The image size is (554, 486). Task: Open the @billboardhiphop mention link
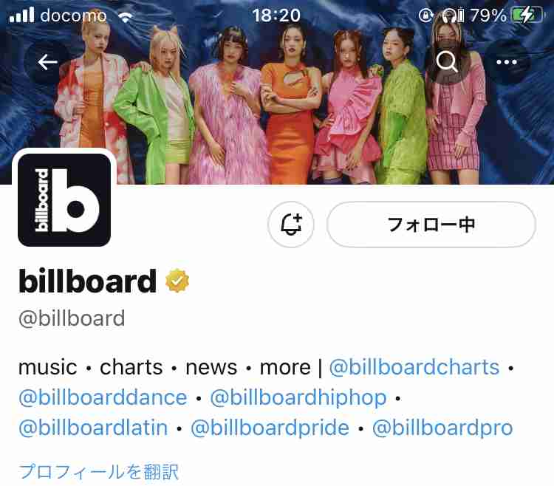coord(298,398)
